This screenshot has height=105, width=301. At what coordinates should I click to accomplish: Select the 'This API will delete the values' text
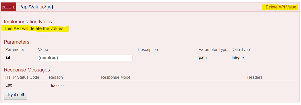(34, 29)
